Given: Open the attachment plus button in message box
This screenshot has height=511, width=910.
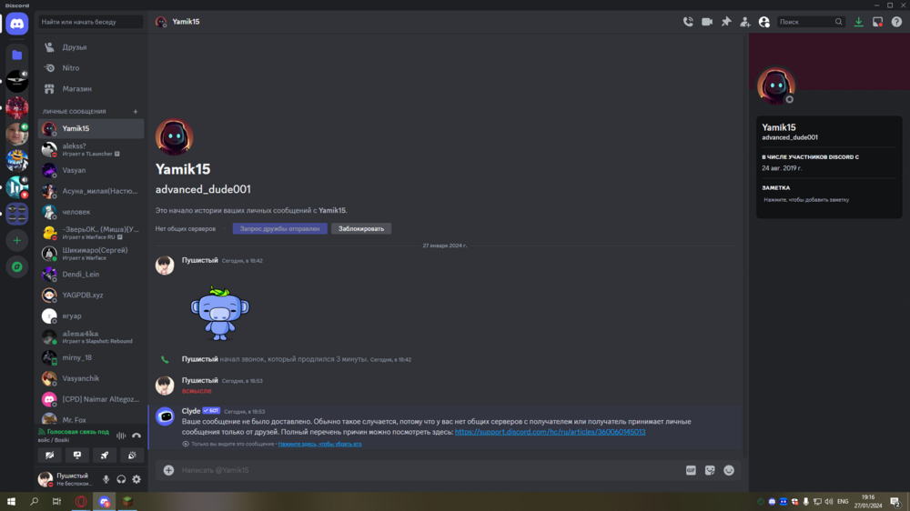Looking at the screenshot, I should [x=168, y=470].
